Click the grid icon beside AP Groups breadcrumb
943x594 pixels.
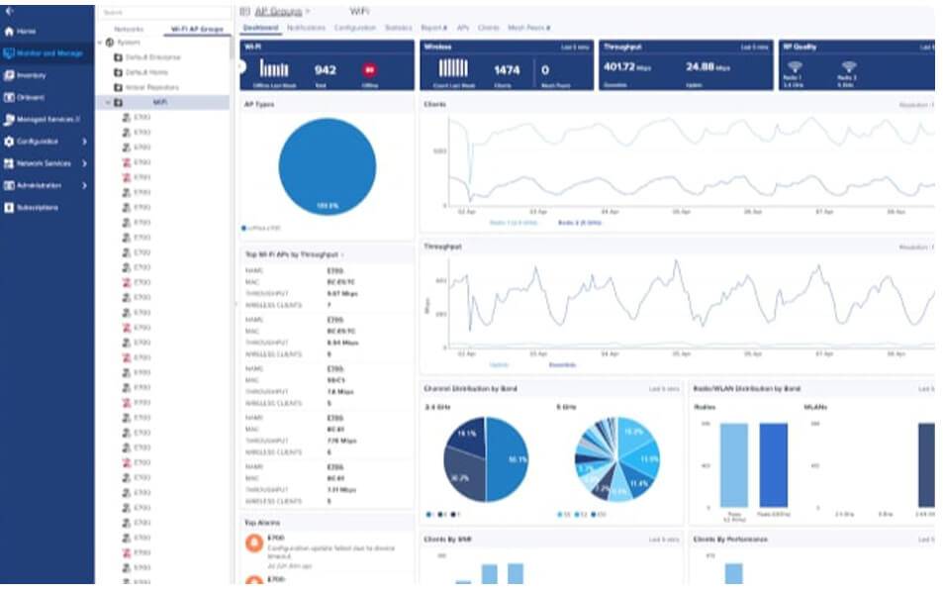(244, 12)
